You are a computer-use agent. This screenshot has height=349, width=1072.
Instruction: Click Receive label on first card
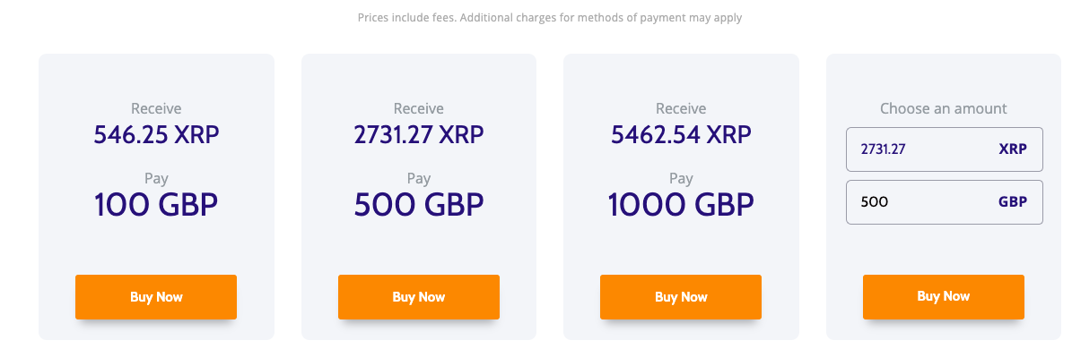[x=157, y=108]
